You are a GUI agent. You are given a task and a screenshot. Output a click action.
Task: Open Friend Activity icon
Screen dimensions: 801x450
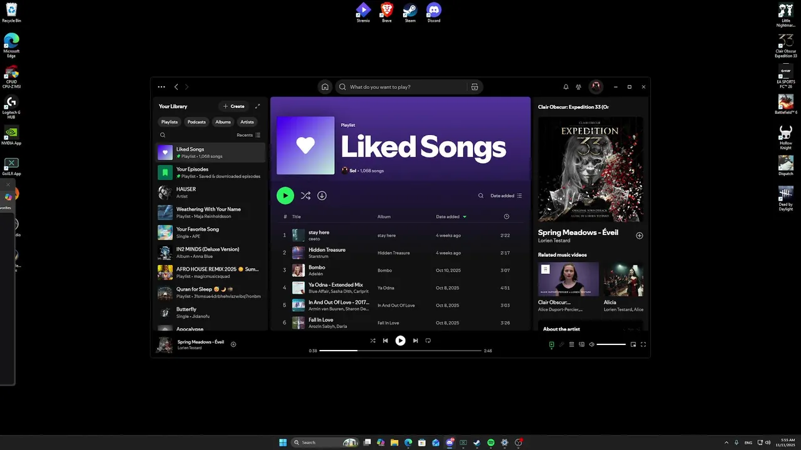(x=578, y=87)
